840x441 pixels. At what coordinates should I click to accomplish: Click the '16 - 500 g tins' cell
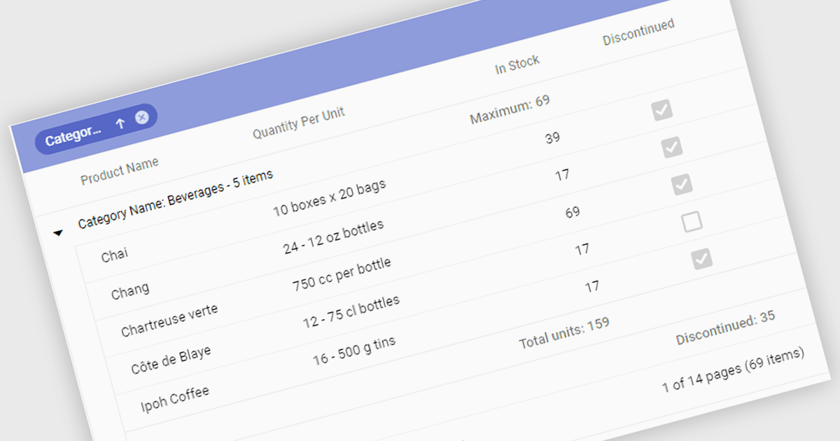point(353,351)
